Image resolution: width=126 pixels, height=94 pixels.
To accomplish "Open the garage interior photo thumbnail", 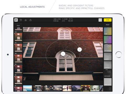I will [38, 88].
